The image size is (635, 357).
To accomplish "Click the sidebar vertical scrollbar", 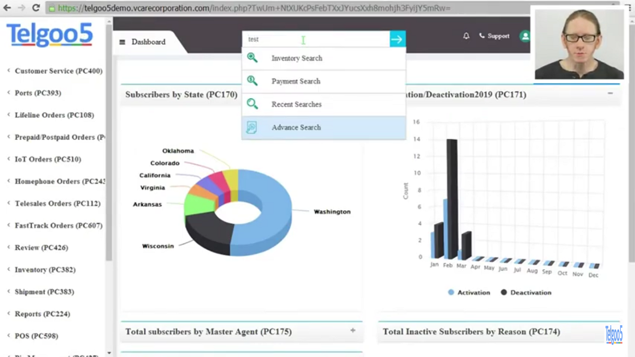I will point(109,142).
